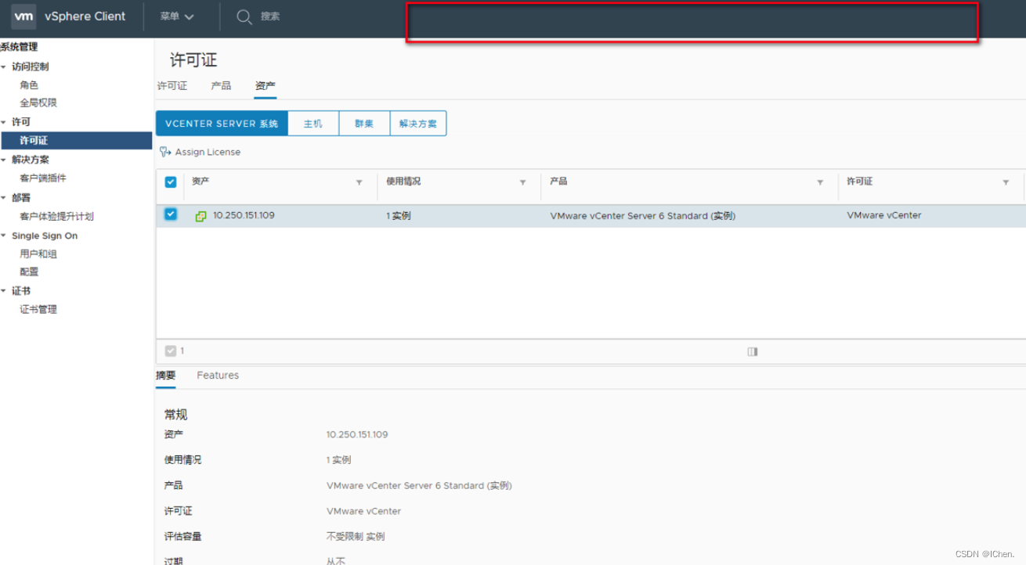This screenshot has width=1026, height=565.
Task: Click the 群集 button
Action: 364,123
